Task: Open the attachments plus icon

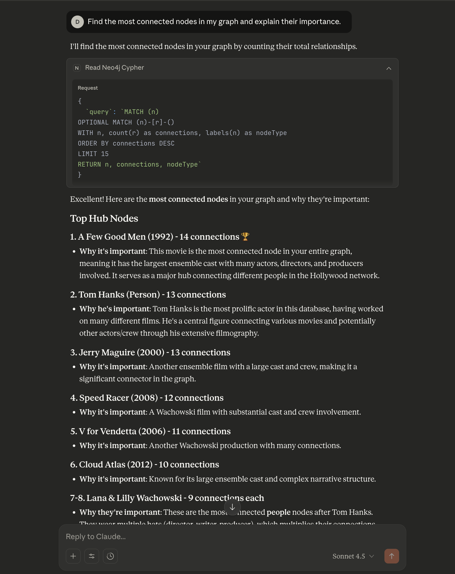Action: point(73,556)
